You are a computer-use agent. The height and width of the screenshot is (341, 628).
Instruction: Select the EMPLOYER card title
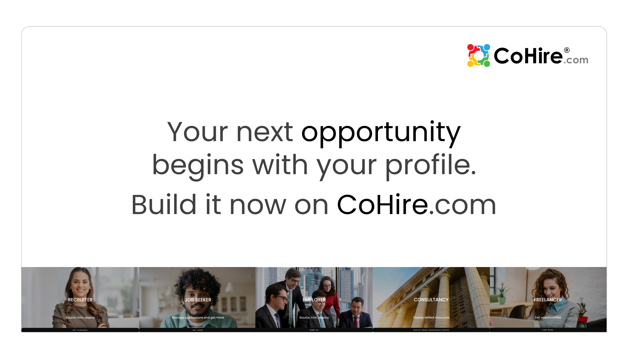tap(314, 300)
